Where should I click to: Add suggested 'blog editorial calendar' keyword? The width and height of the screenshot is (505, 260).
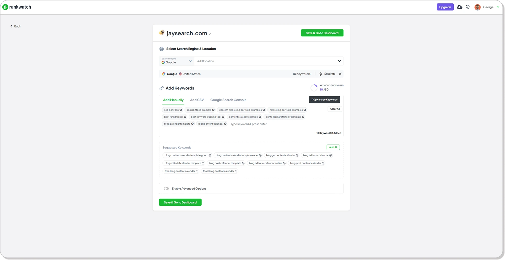click(x=331, y=155)
